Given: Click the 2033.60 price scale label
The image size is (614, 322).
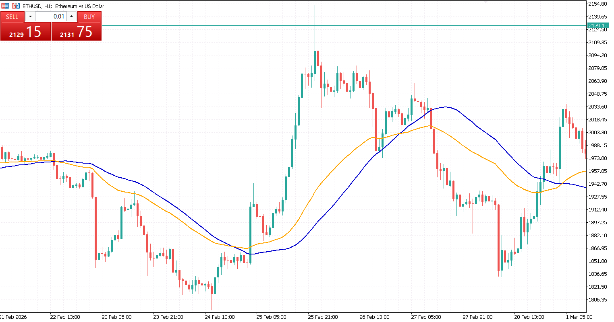Looking at the screenshot, I should (598, 107).
